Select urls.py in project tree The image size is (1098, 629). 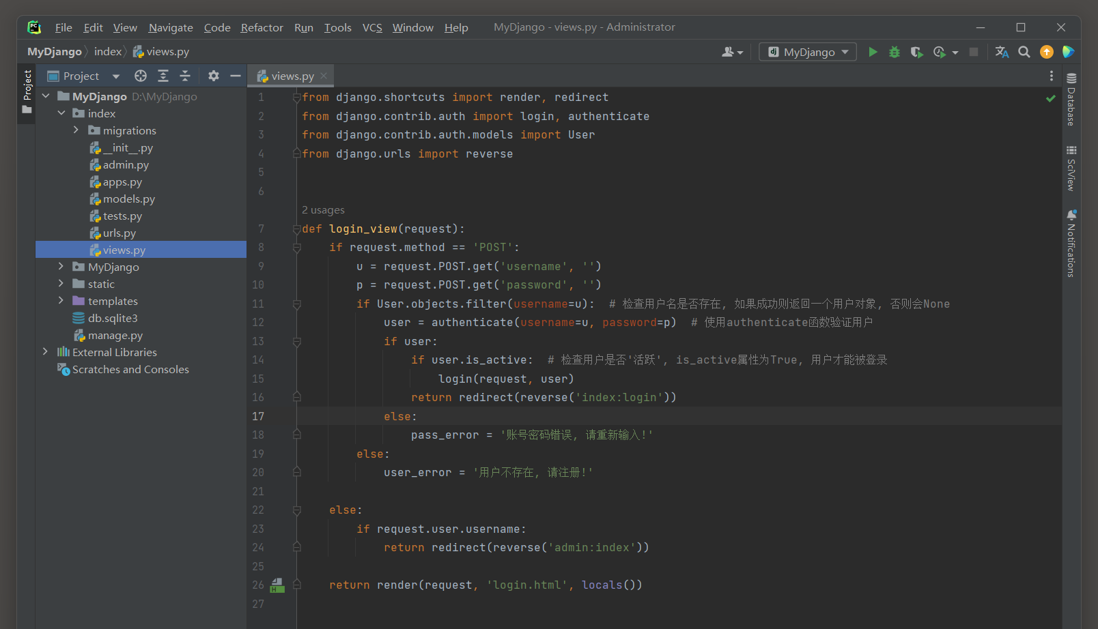pyautogui.click(x=119, y=233)
